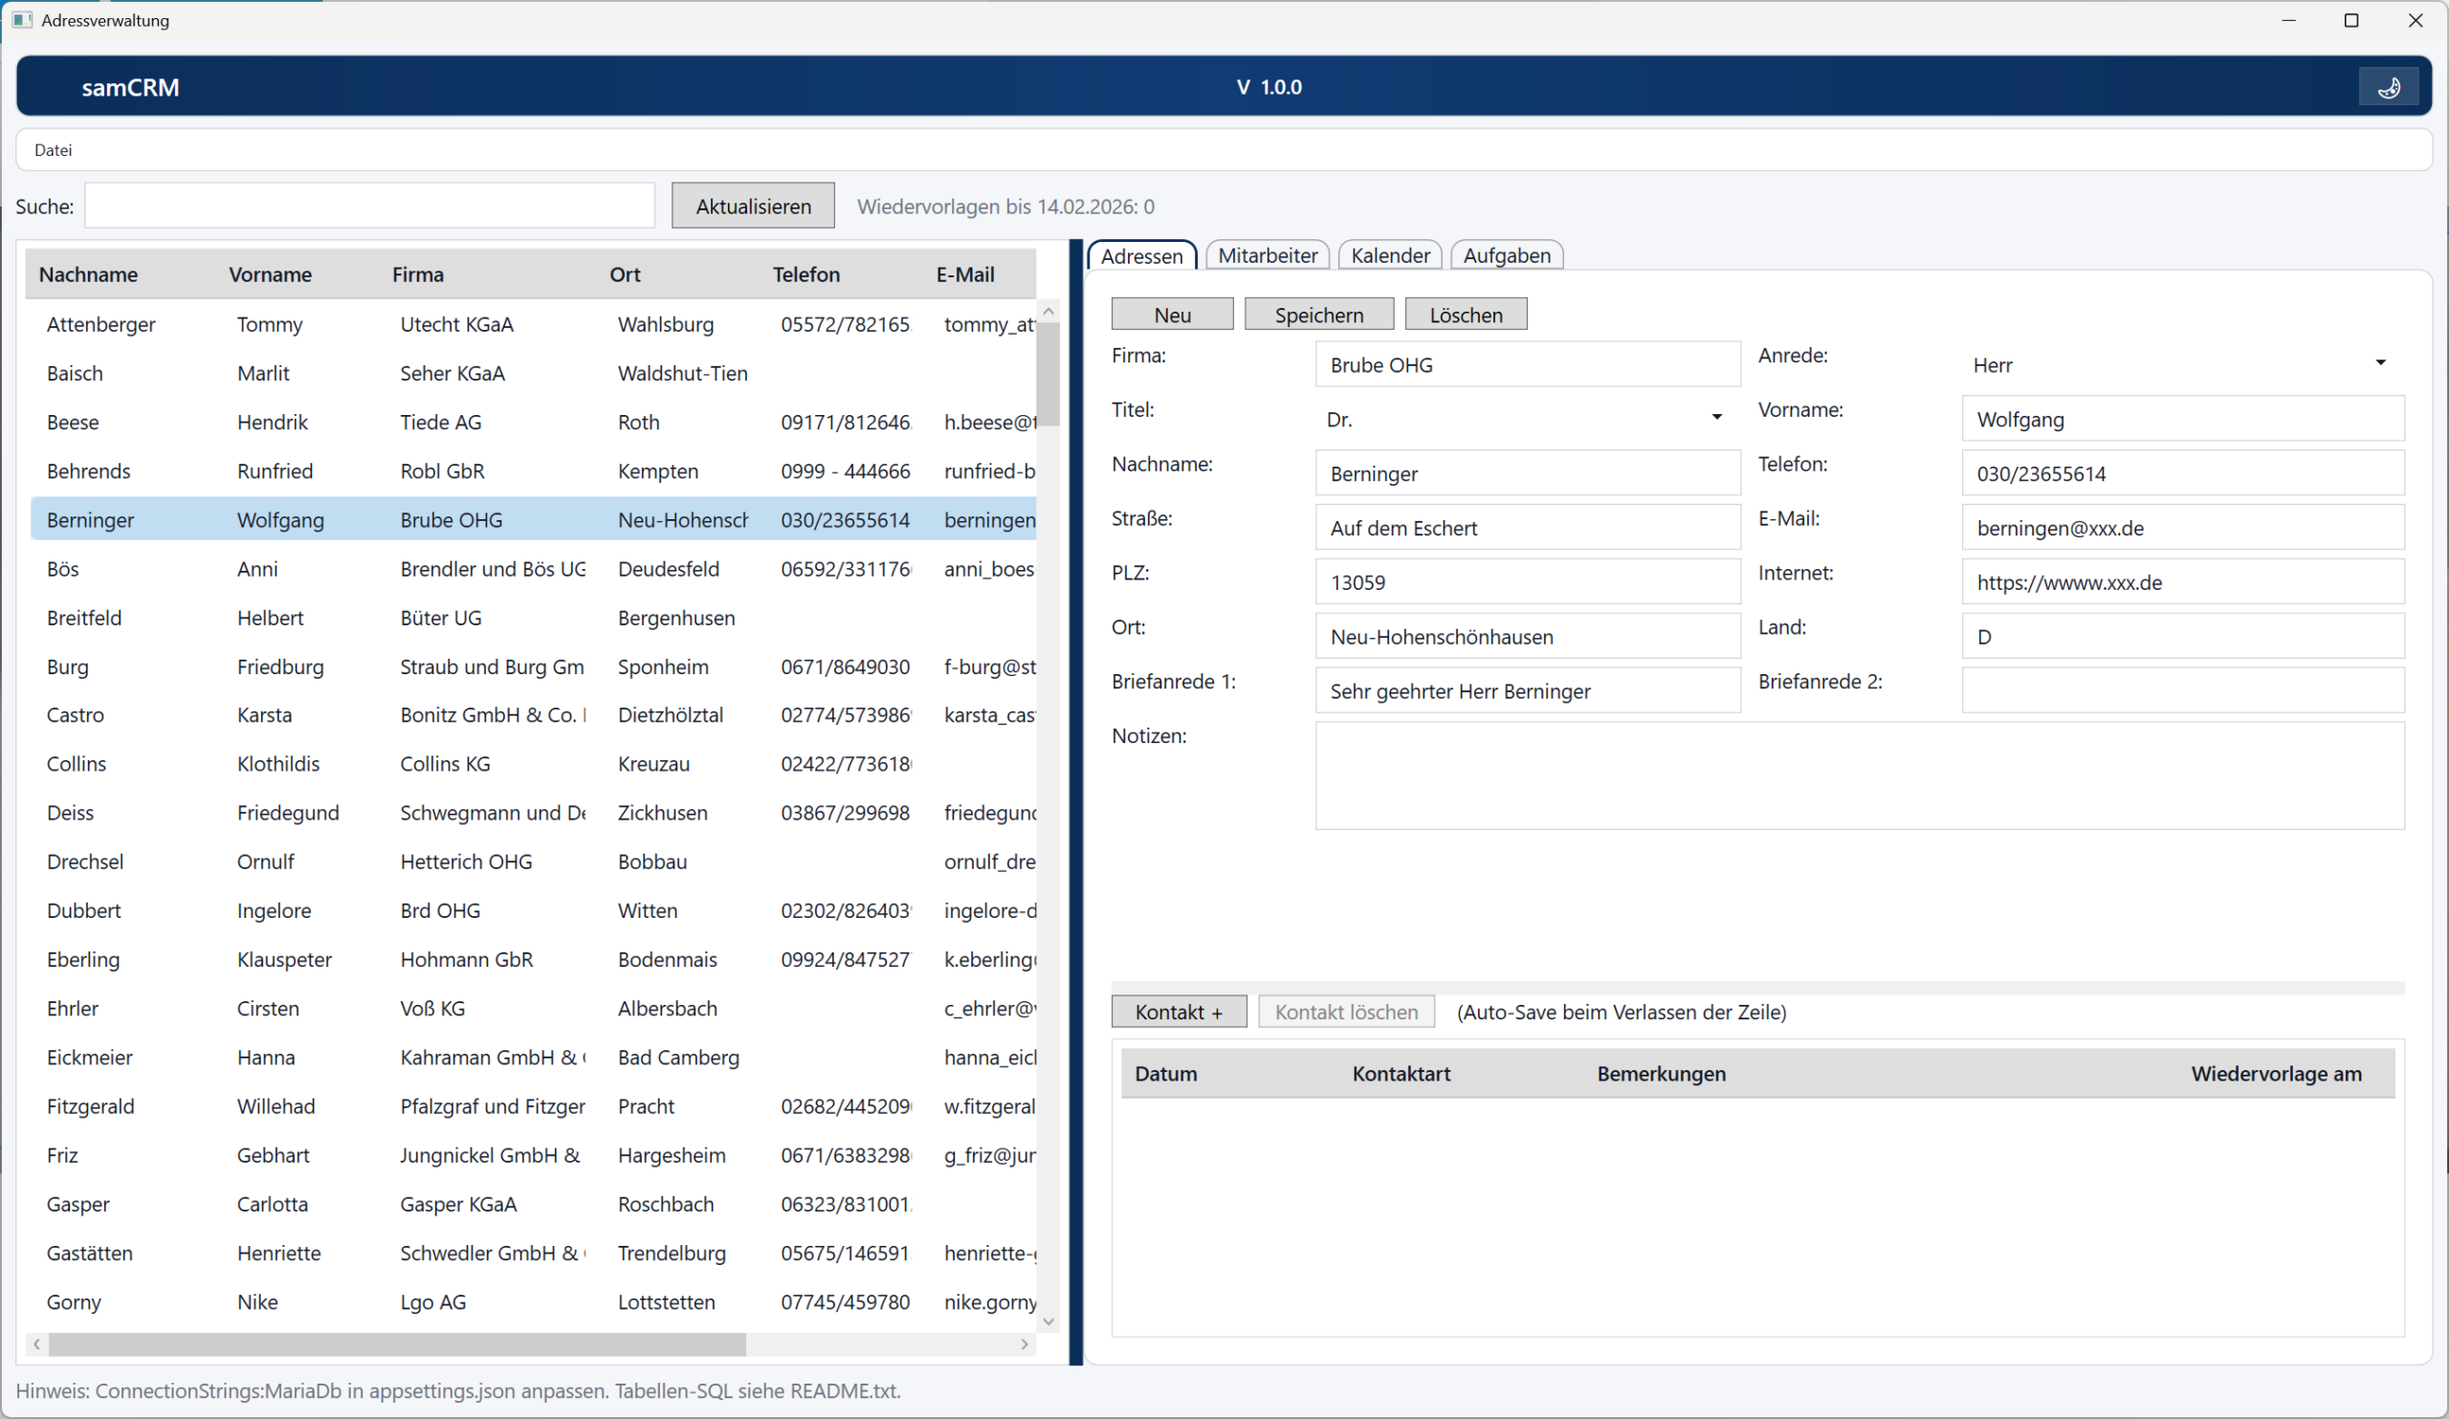Switch to the Mitarbeiter tab
This screenshot has width=2449, height=1419.
[1267, 255]
